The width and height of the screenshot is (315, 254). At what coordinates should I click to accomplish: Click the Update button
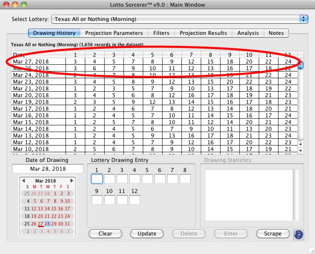147,233
